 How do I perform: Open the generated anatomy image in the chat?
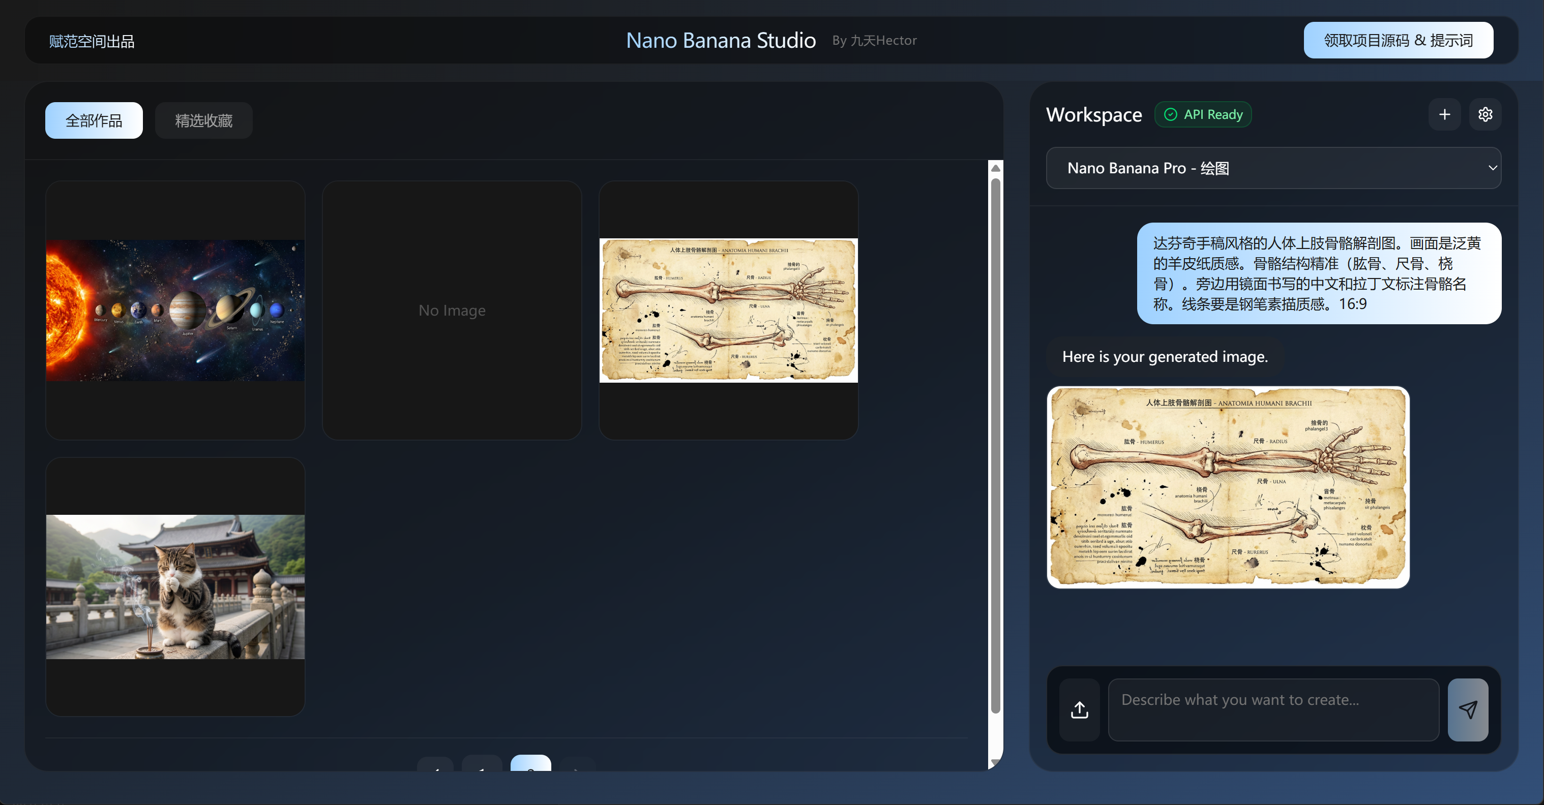point(1228,487)
